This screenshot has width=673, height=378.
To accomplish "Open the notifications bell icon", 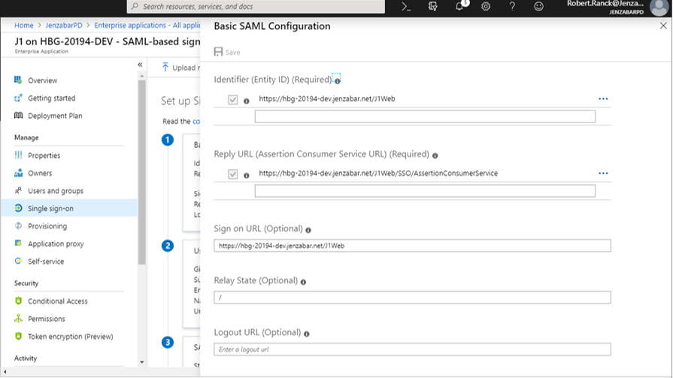I will pyautogui.click(x=459, y=7).
